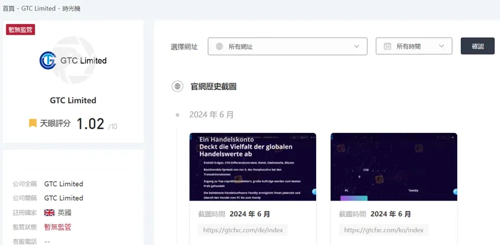
Task: Click the red 暫無監管 status in 監管狀態 row
Action: click(58, 227)
